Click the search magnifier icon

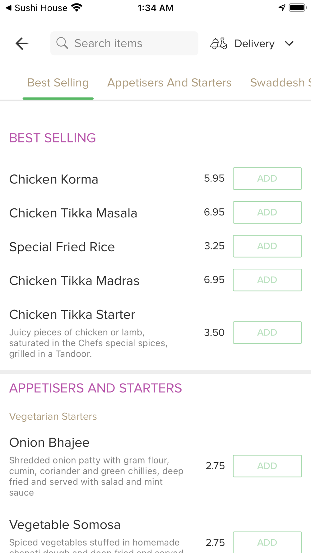point(62,43)
